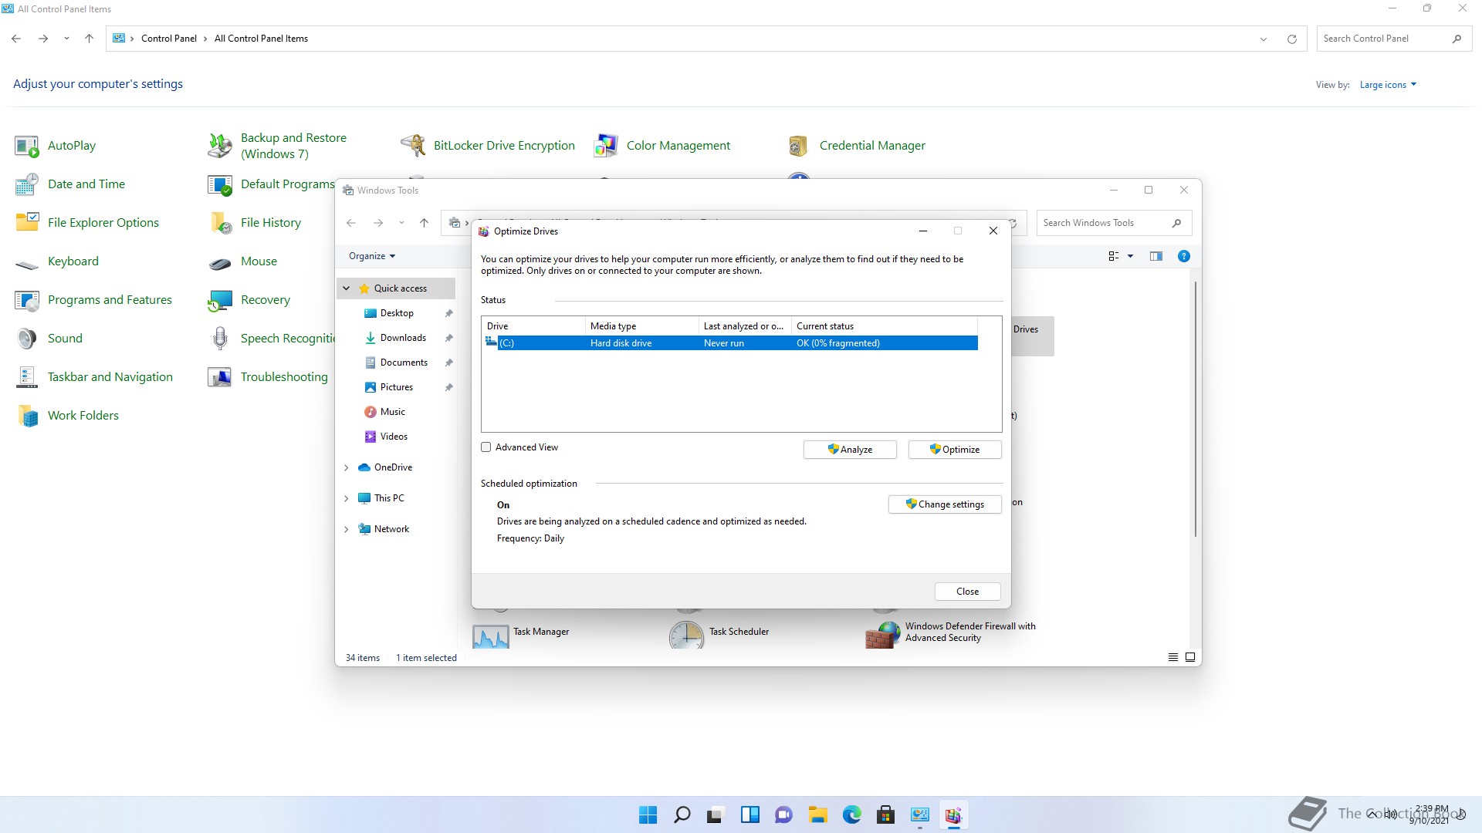Open Speech Recognition item

[272, 339]
